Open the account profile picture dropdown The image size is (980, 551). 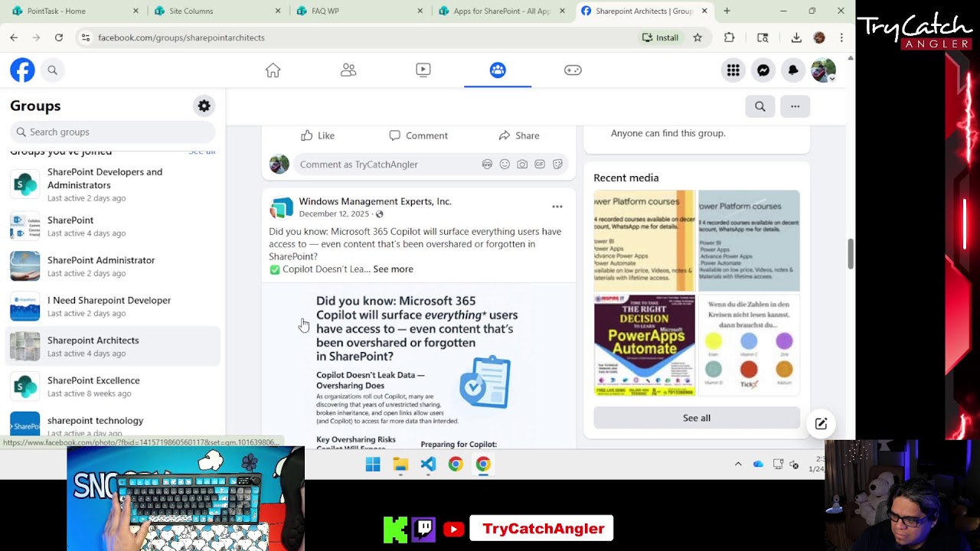(x=823, y=70)
